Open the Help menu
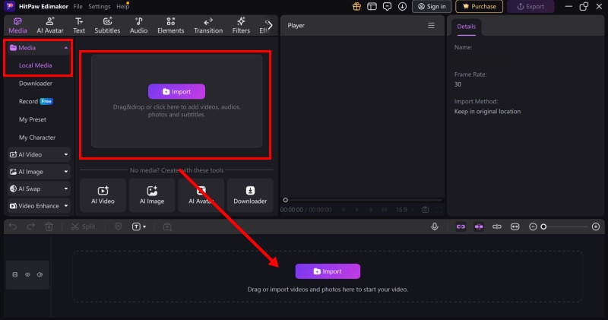 122,7
